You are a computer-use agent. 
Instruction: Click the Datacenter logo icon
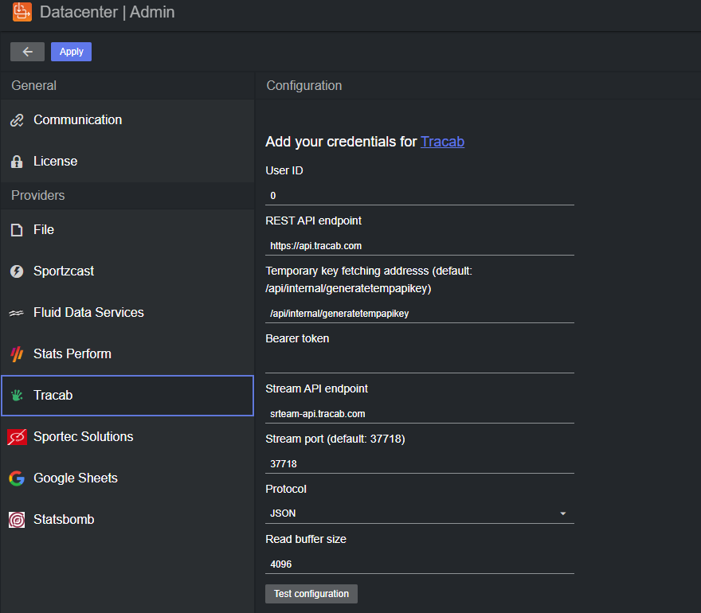point(22,12)
